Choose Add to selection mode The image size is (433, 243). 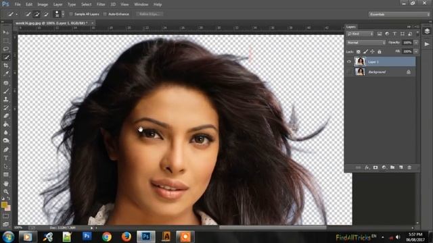pyautogui.click(x=37, y=14)
